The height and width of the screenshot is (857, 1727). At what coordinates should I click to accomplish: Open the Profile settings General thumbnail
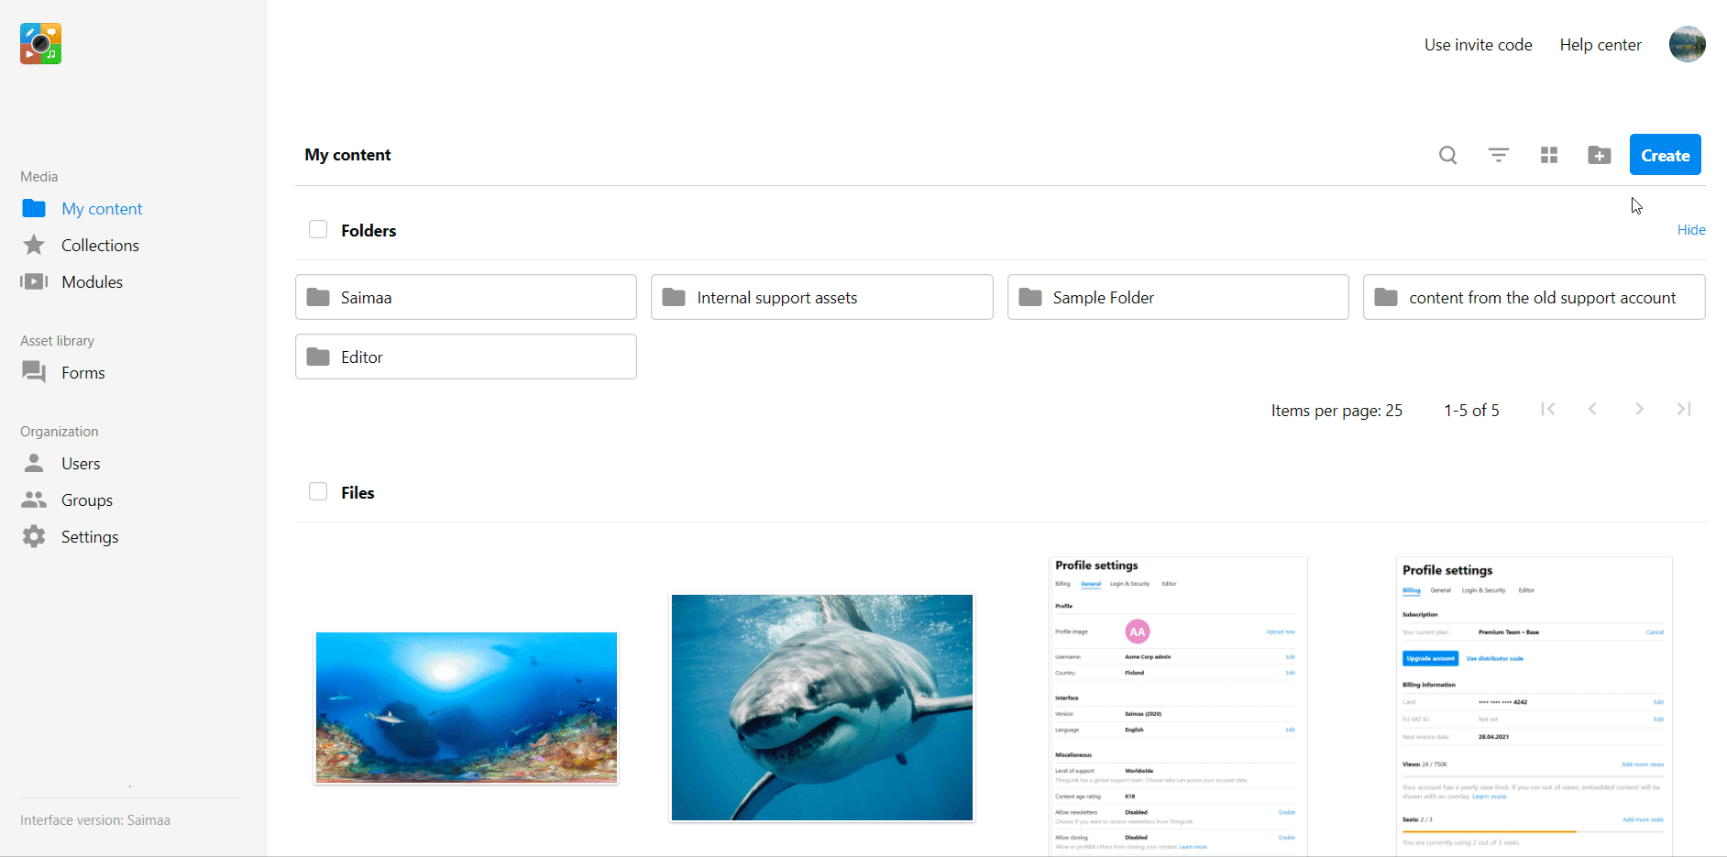tap(1178, 706)
